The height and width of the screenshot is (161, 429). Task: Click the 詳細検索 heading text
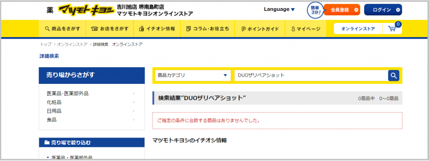(49, 56)
